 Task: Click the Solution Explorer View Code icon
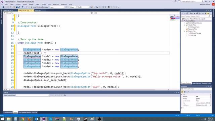[203, 13]
